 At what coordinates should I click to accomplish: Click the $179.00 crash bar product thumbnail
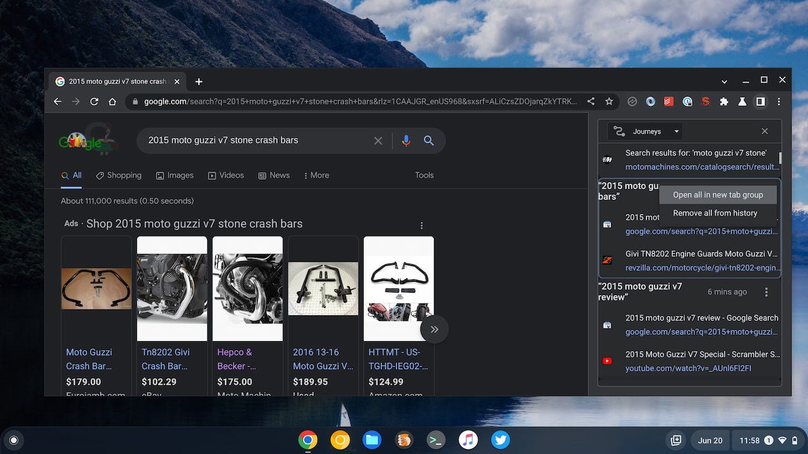click(x=97, y=289)
